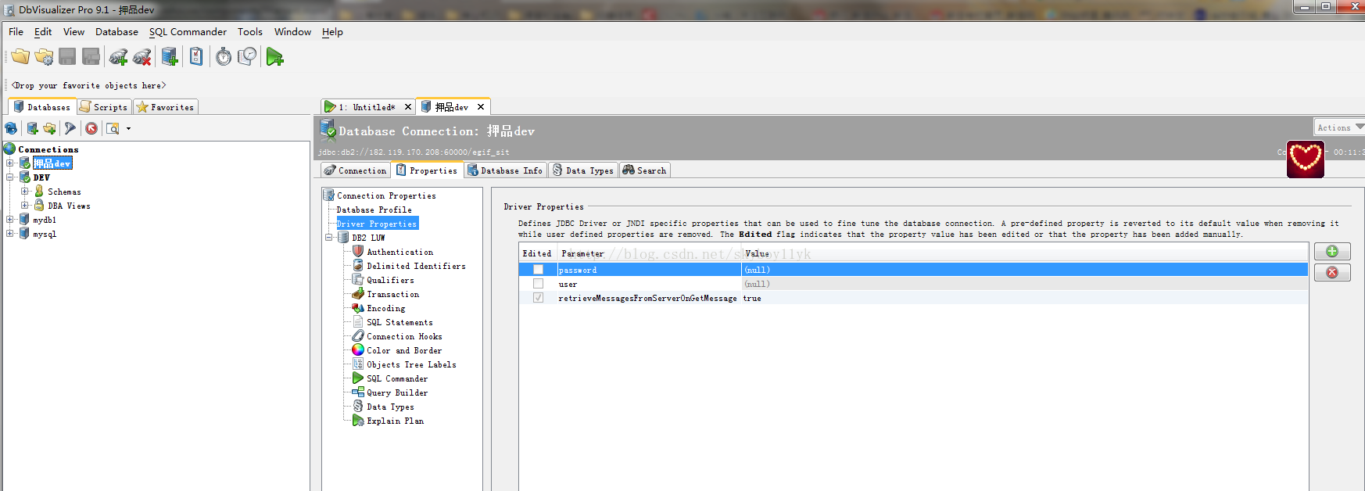Toggle Edited checkbox for user row

click(x=538, y=284)
